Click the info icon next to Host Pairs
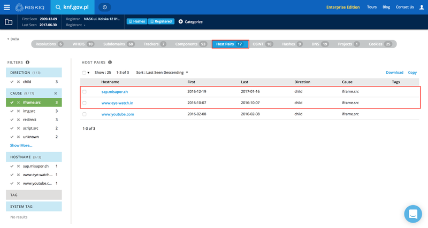Image resolution: width=428 pixels, height=228 pixels. (110, 62)
